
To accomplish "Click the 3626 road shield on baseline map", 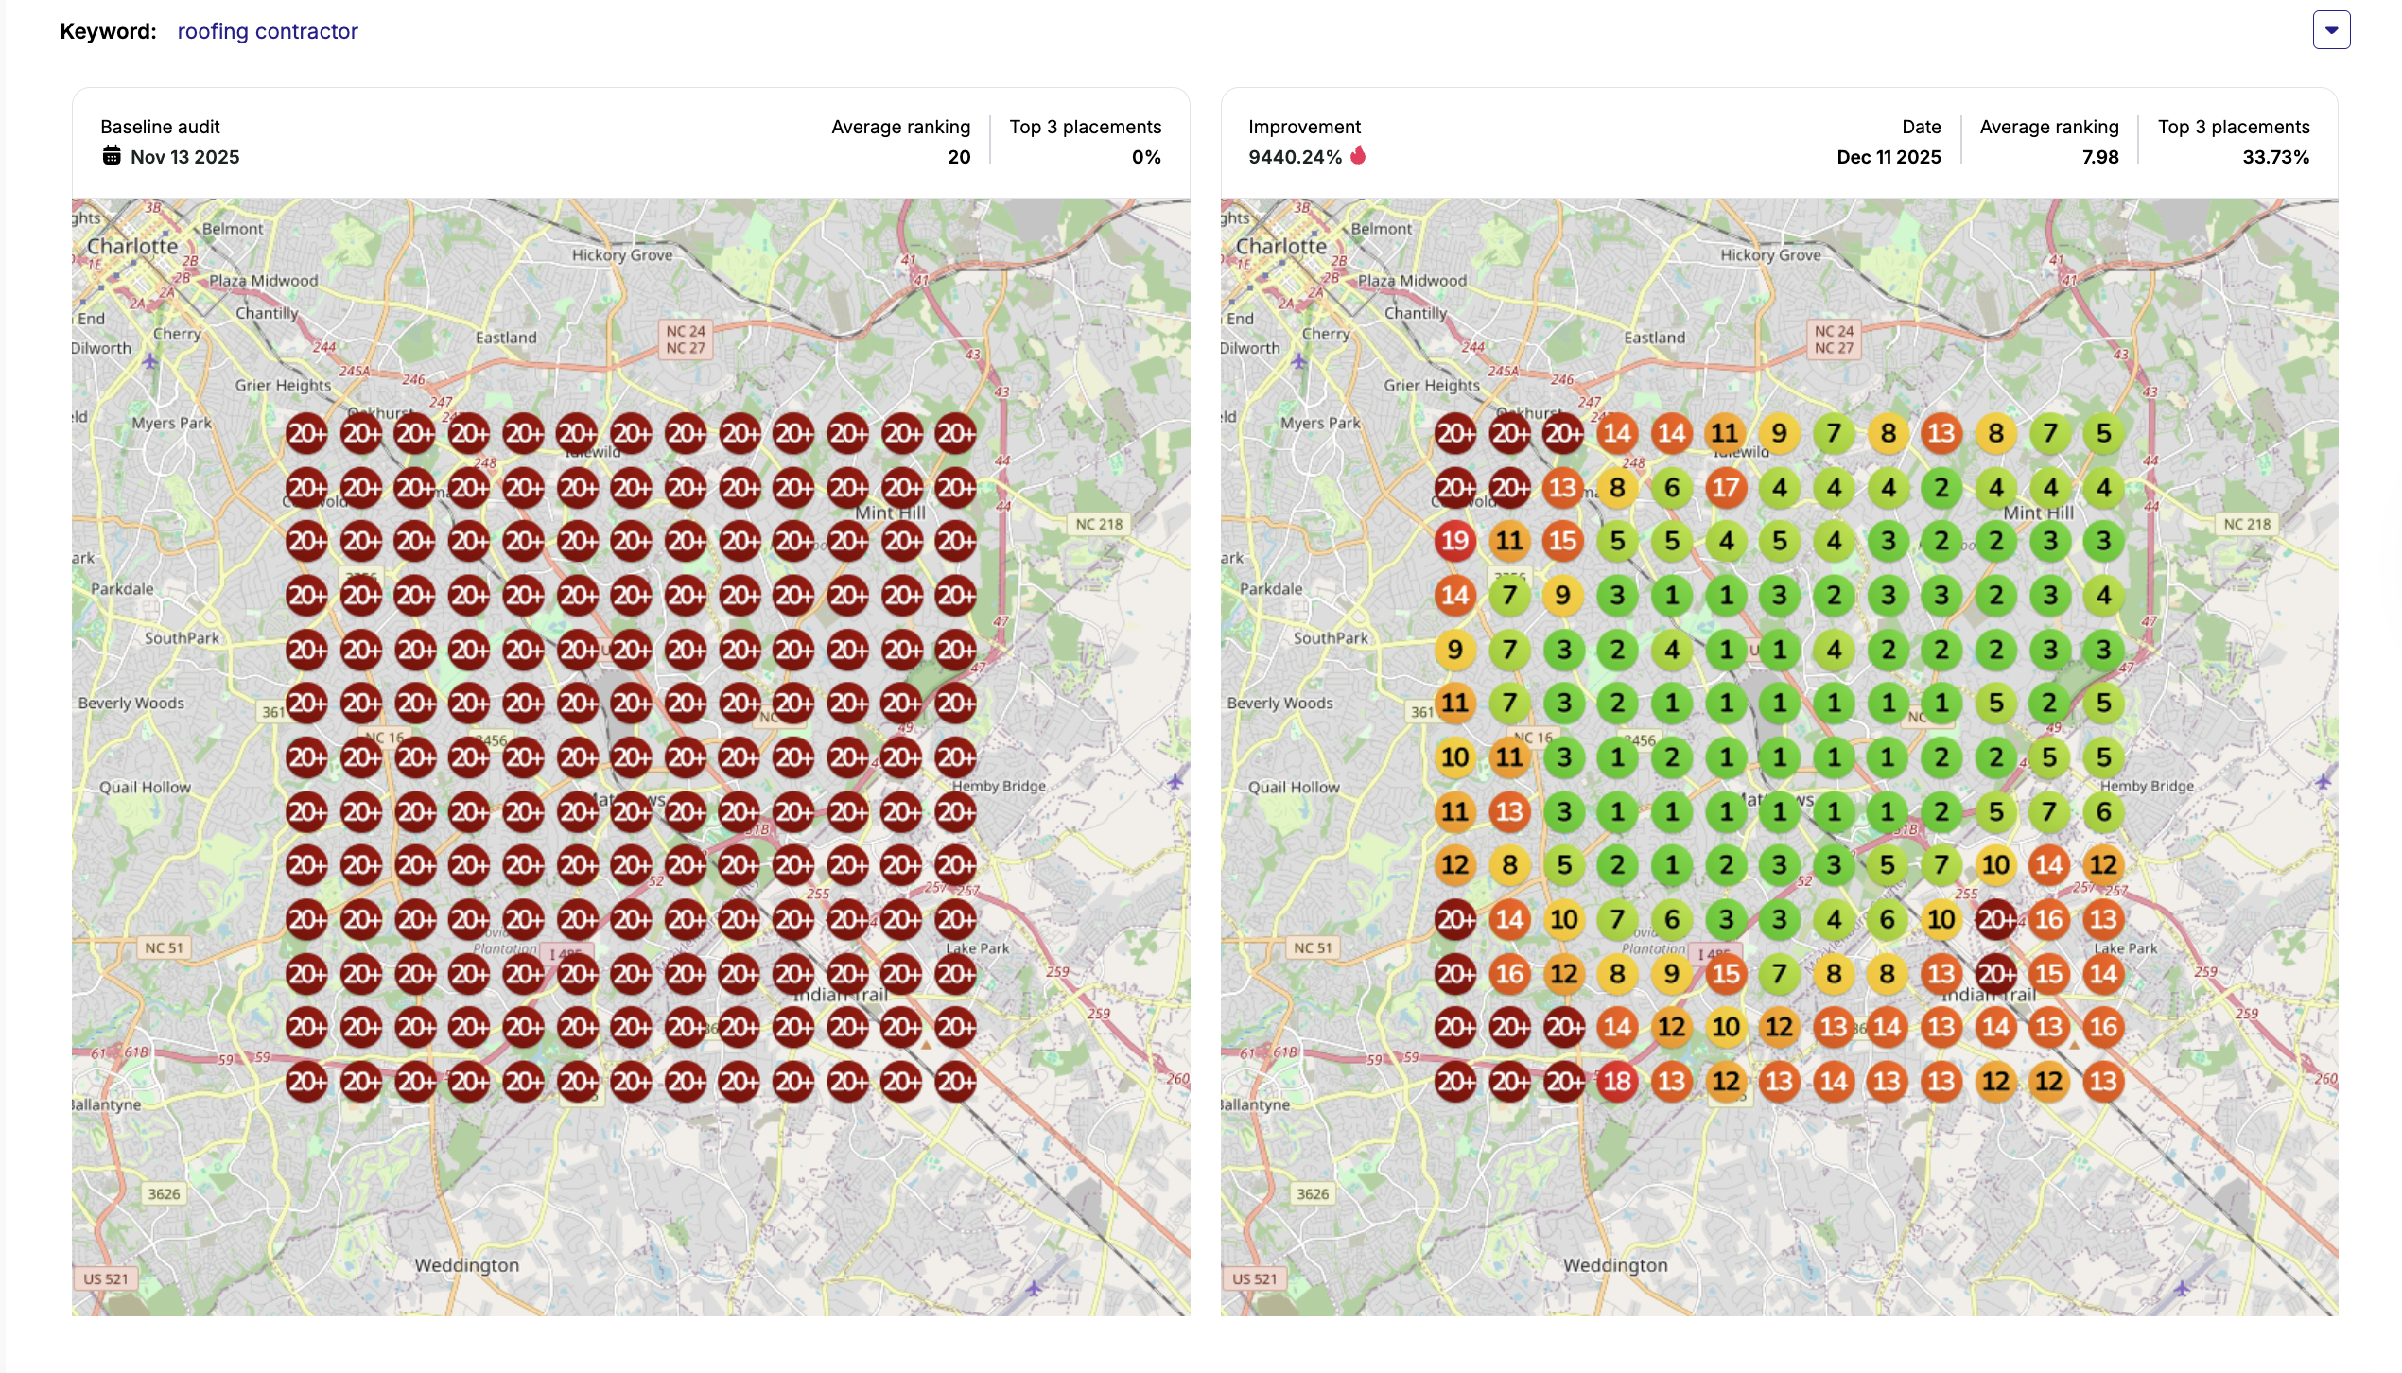I will (x=164, y=1193).
